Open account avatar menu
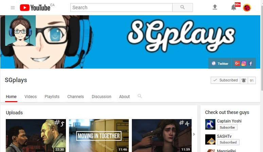This screenshot has height=152, width=263. pos(247,7)
